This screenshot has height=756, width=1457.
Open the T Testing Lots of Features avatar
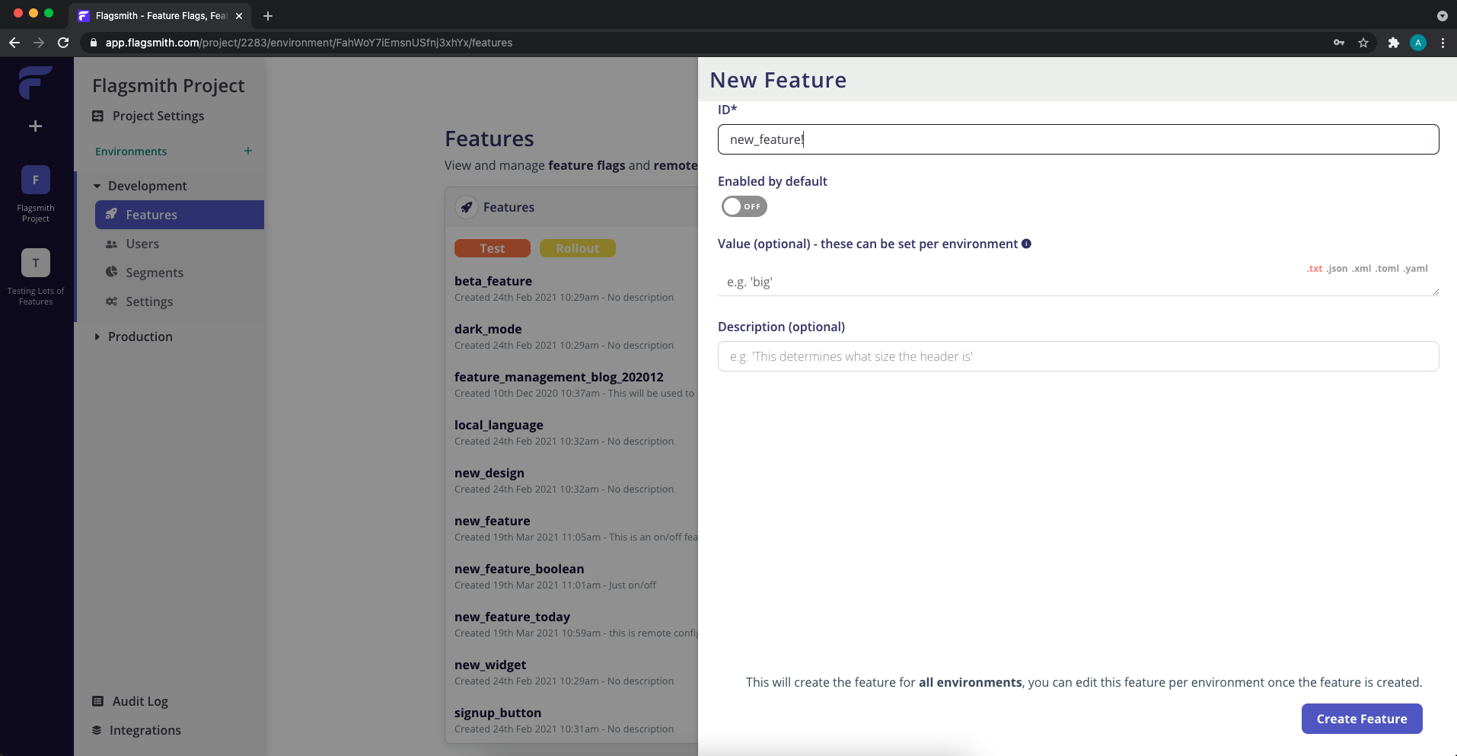coord(36,263)
